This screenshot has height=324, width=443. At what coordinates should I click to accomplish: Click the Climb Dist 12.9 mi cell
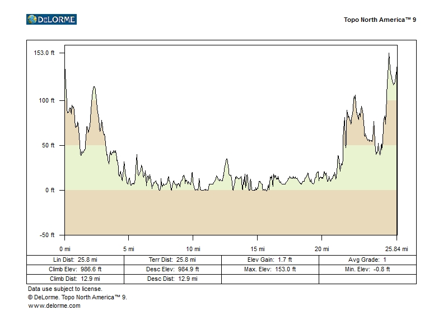pos(75,279)
